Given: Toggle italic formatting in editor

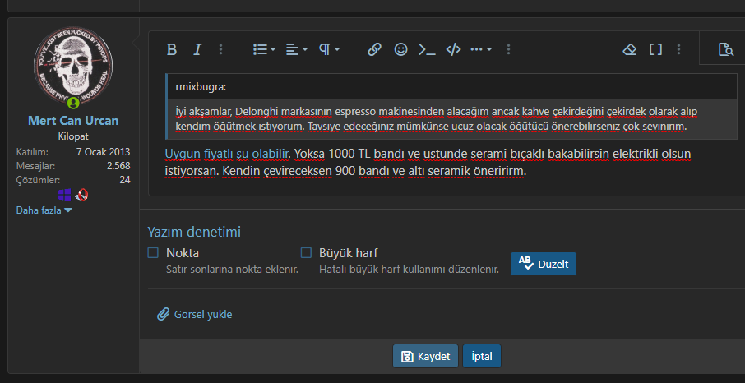Looking at the screenshot, I should pos(197,49).
